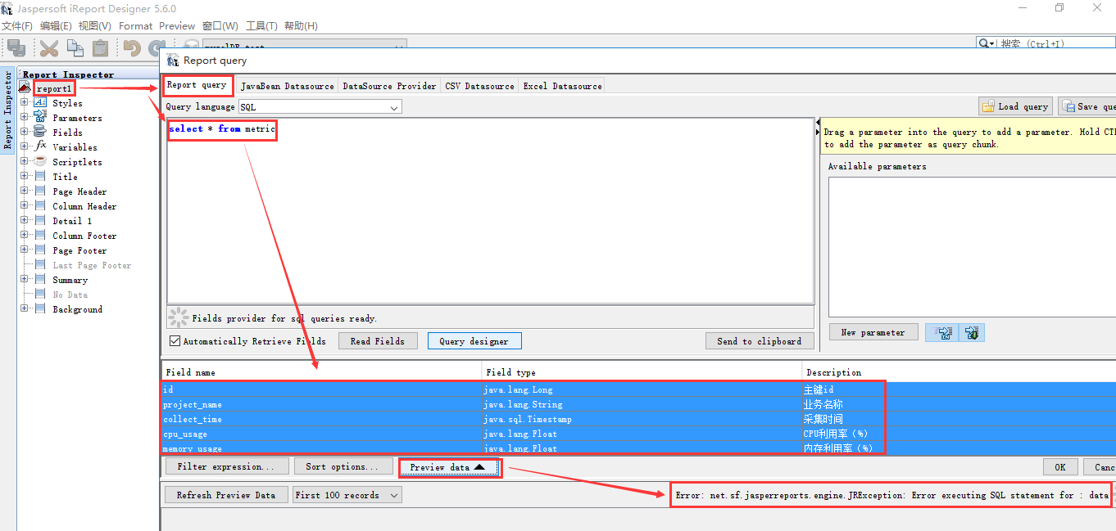1116x531 pixels.
Task: Click the New parameter button
Action: (873, 332)
